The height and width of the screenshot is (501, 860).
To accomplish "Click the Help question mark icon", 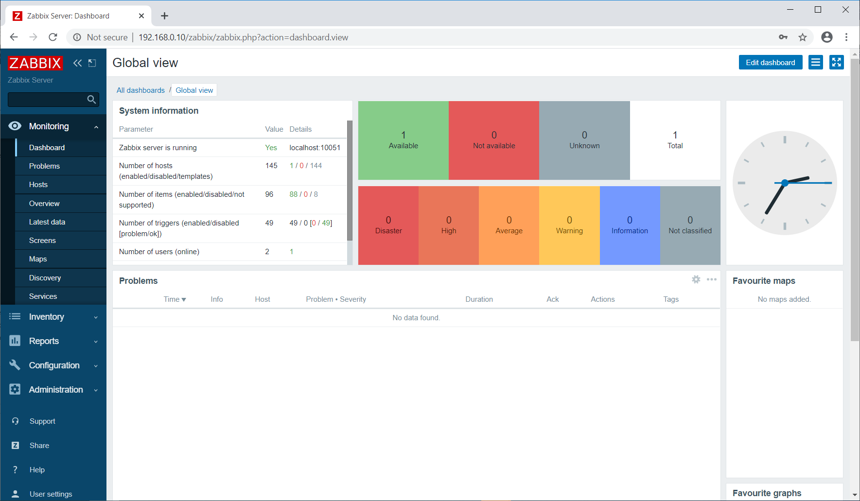I will [x=16, y=470].
